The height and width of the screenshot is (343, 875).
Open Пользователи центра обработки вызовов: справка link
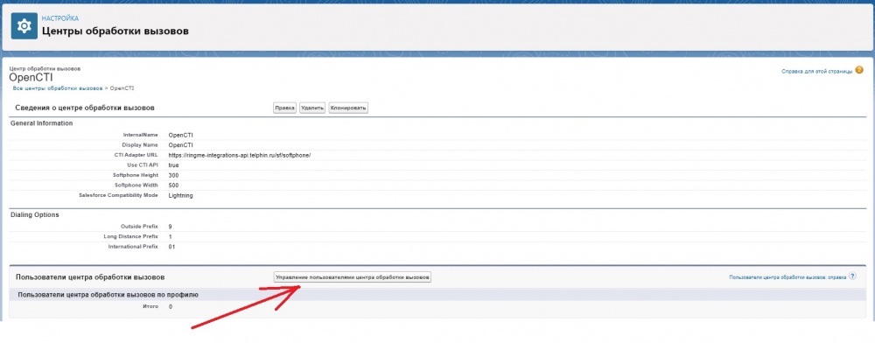click(x=787, y=276)
